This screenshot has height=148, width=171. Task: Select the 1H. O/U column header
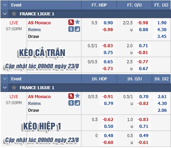click(x=134, y=79)
